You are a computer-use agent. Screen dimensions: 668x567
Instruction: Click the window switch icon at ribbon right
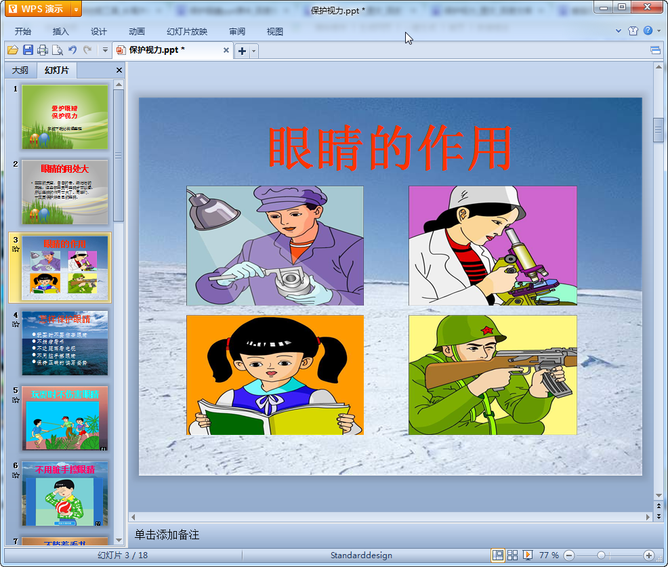pos(655,51)
